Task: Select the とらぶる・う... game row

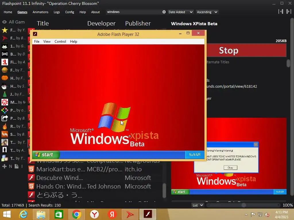Action: (x=95, y=195)
